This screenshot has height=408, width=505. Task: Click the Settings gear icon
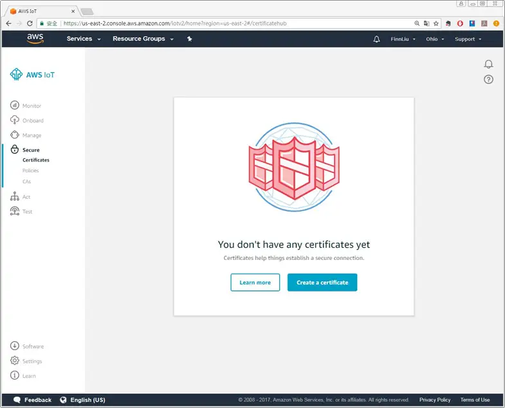click(x=15, y=360)
